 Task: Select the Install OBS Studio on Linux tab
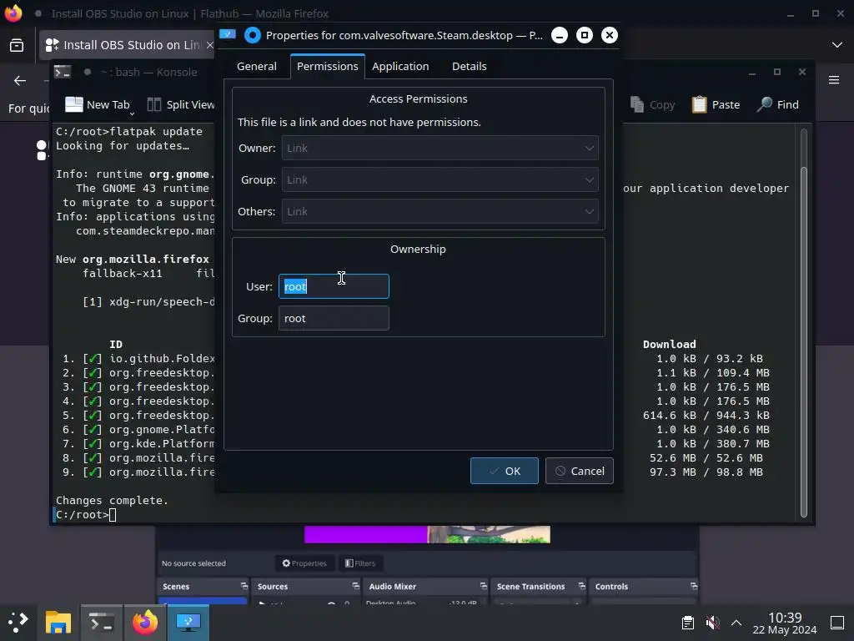[x=127, y=45]
